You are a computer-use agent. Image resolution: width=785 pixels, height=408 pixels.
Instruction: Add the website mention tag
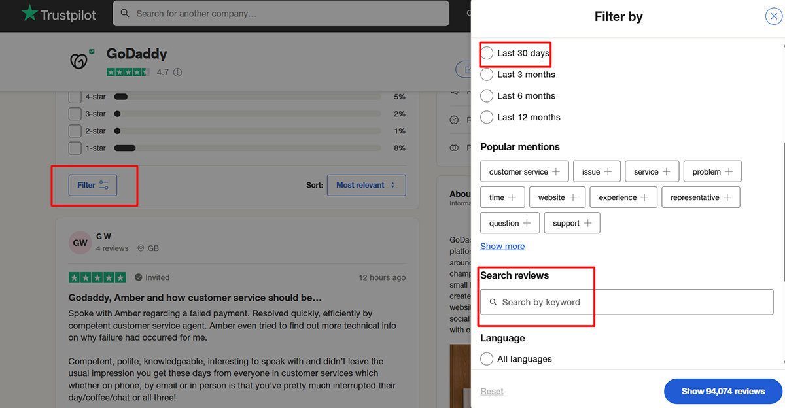click(557, 197)
